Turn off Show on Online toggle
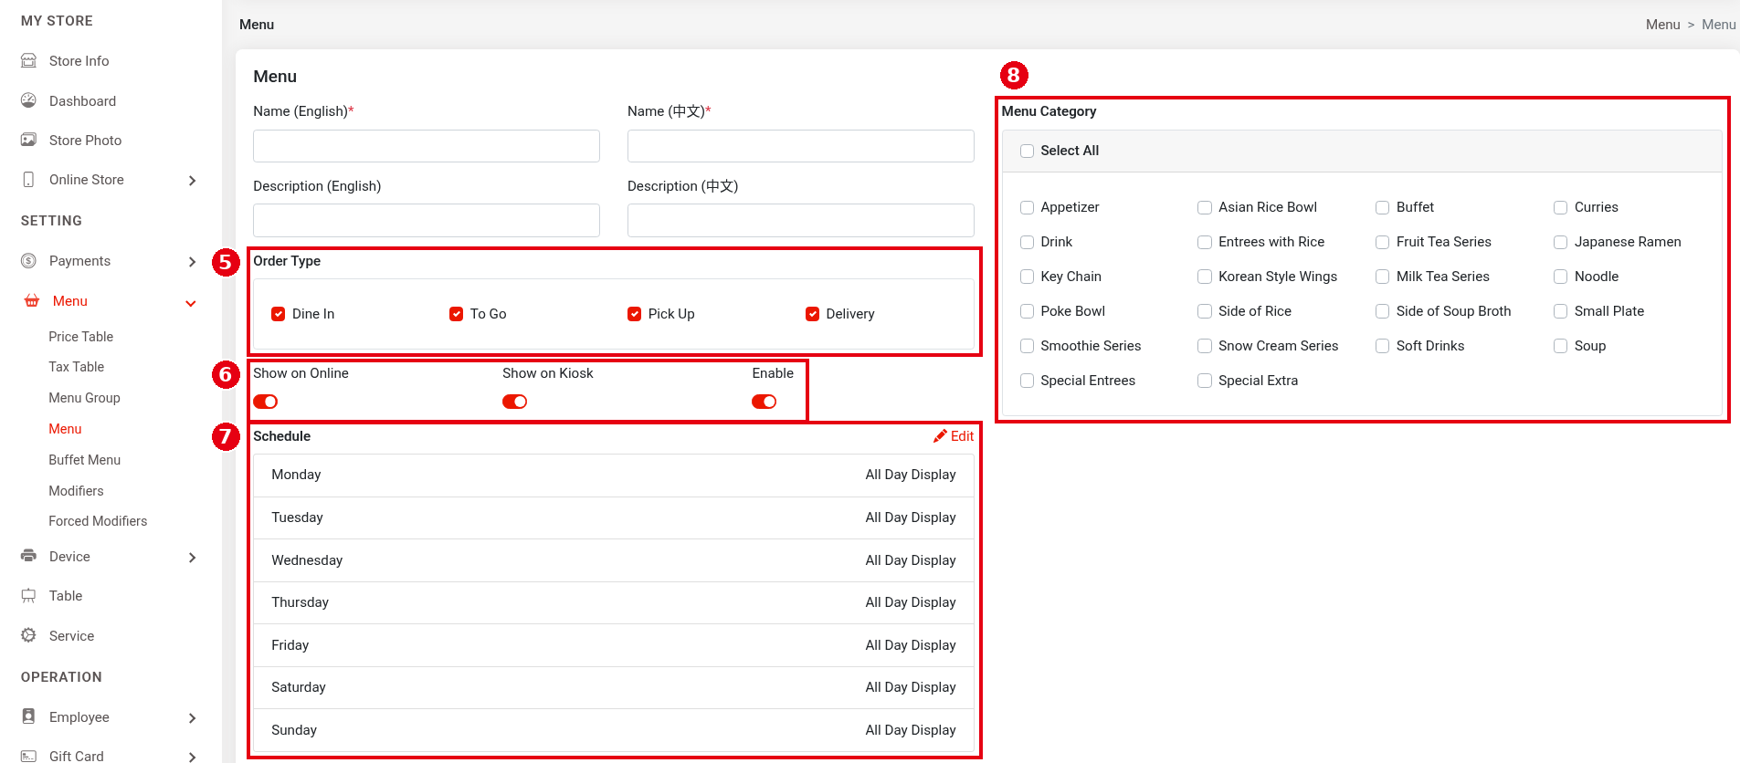Viewport: 1740px width, 763px height. (266, 402)
